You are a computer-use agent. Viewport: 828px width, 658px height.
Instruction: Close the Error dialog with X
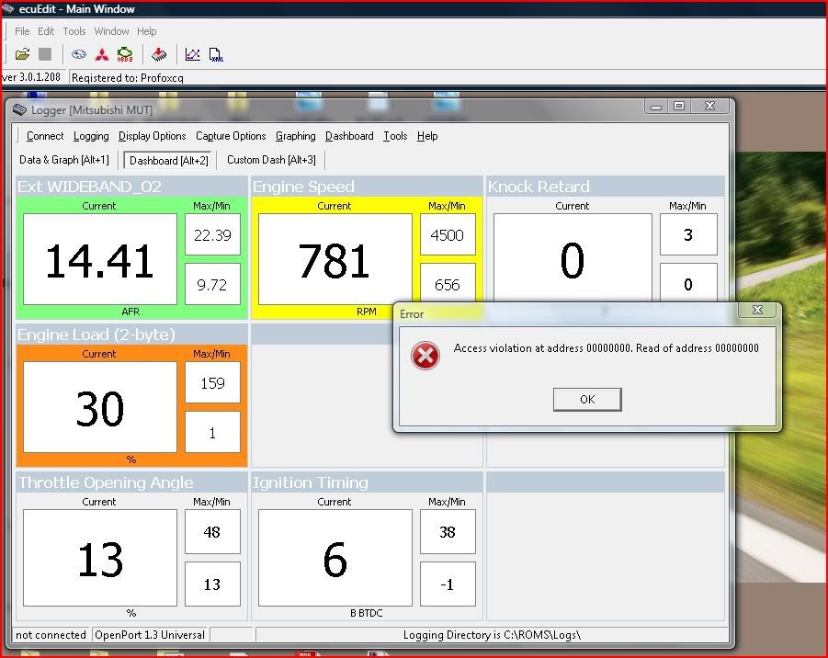coord(757,310)
